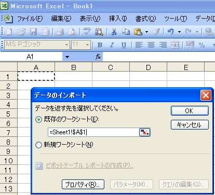
Task: Click the プロパティ(R)... button
Action: (83, 185)
